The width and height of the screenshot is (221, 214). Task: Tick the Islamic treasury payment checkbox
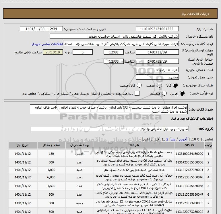click(x=137, y=93)
